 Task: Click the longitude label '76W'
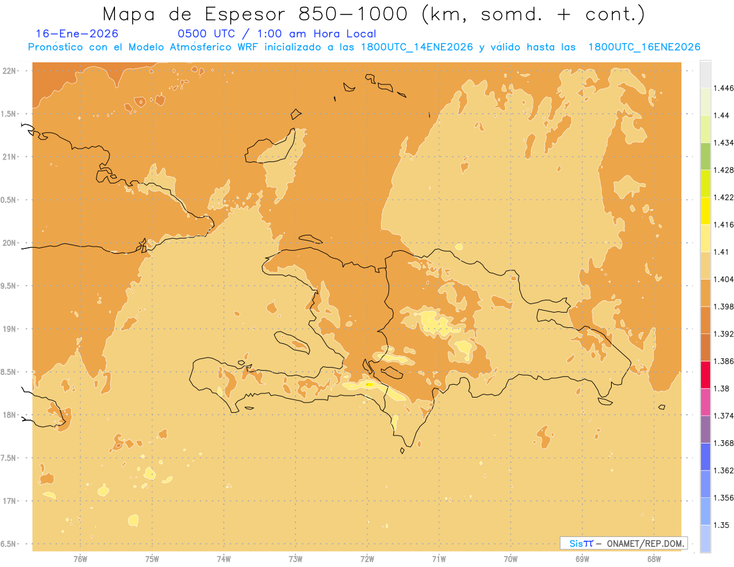click(80, 559)
